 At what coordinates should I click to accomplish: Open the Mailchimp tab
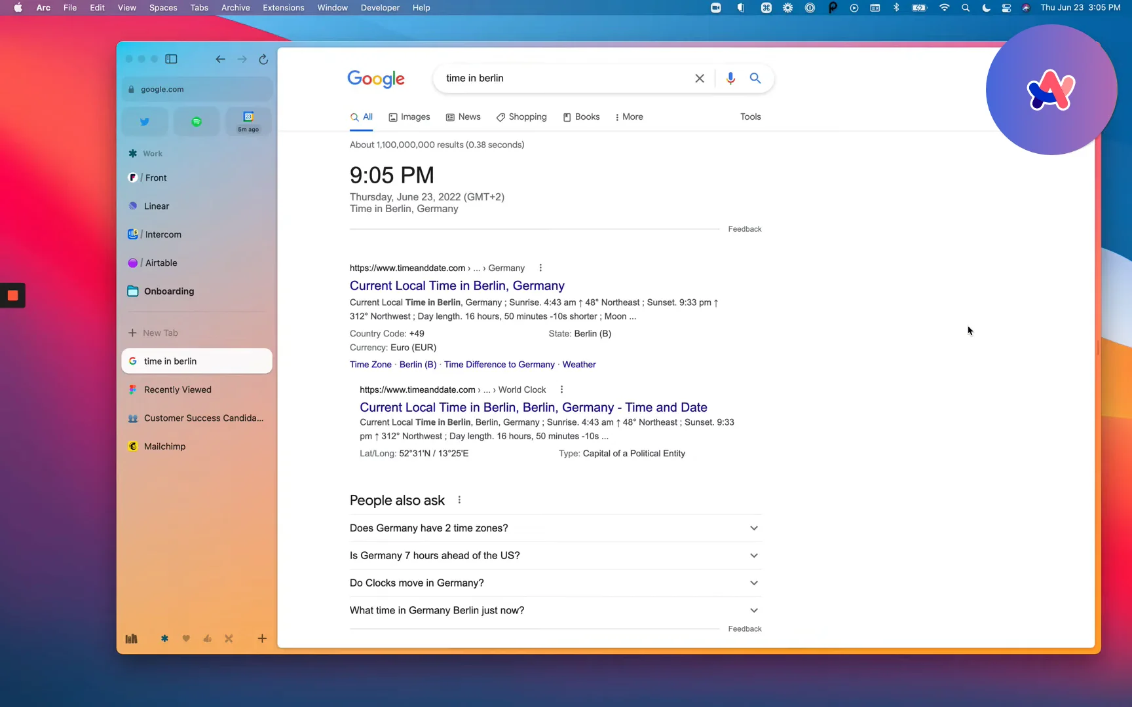pyautogui.click(x=197, y=446)
